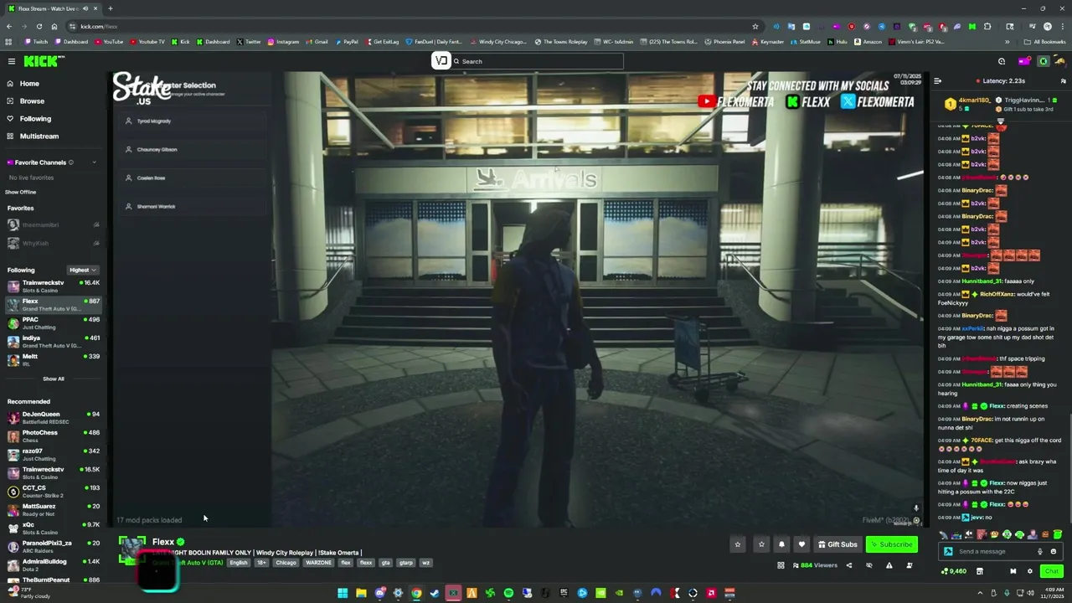1072x603 pixels.
Task: Collapse the Favorite Channels section
Action: pos(94,162)
